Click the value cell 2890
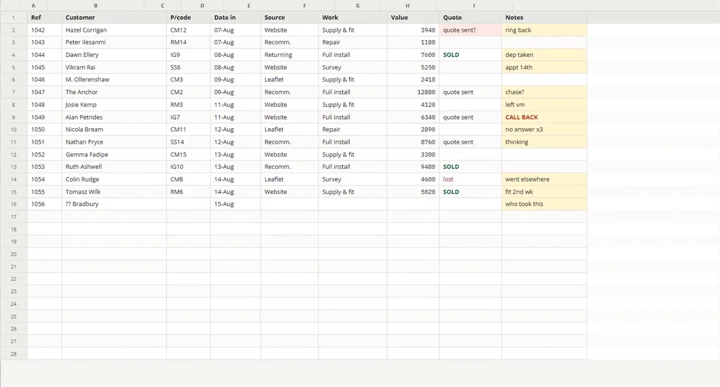Screen dimensions: 720x387 pos(413,129)
